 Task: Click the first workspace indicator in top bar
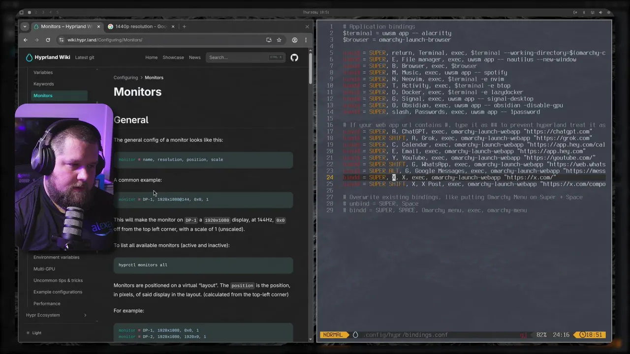click(x=30, y=12)
